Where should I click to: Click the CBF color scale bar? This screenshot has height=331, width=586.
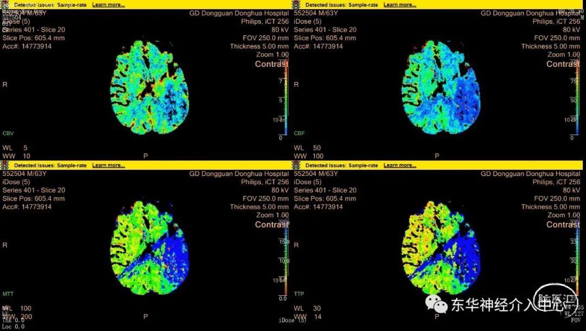tap(577, 99)
